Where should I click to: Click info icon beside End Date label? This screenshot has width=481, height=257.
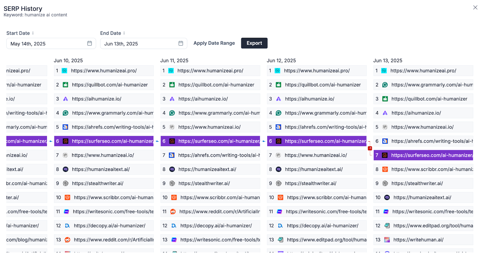click(124, 33)
